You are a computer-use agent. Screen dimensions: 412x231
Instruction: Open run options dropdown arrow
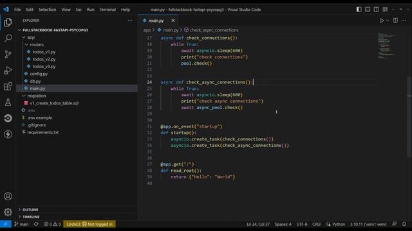click(x=388, y=21)
